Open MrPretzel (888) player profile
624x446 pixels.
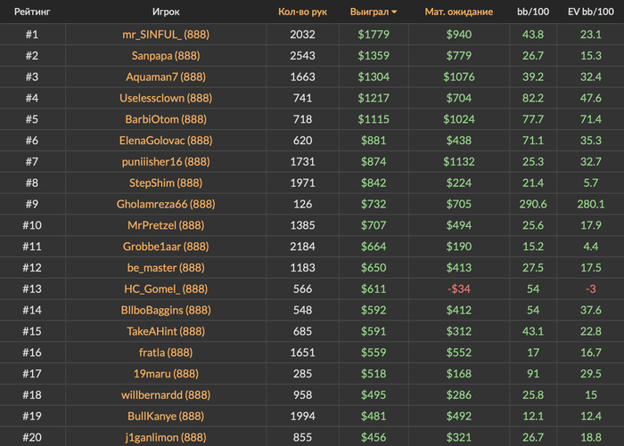[165, 225]
